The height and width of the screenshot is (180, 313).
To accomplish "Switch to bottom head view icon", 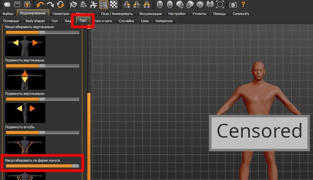I will (210, 4).
